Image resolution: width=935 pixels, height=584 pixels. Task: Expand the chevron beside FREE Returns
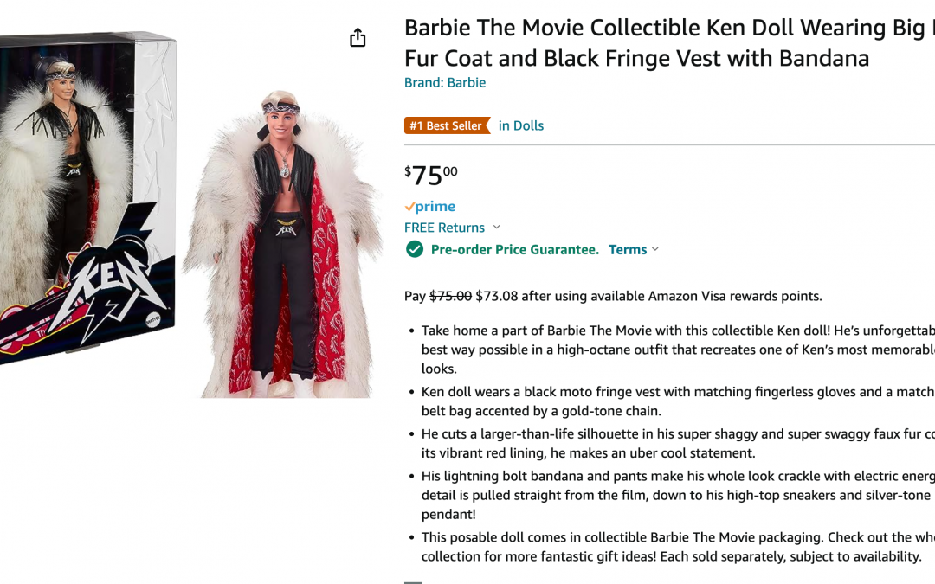coord(497,228)
